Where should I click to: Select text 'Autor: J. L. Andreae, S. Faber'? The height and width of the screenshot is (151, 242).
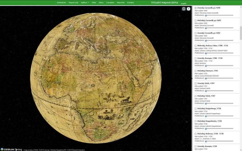click(205, 139)
